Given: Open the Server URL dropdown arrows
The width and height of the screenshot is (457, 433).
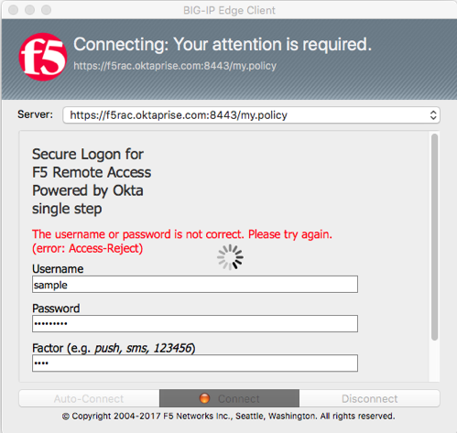Looking at the screenshot, I should 433,115.
